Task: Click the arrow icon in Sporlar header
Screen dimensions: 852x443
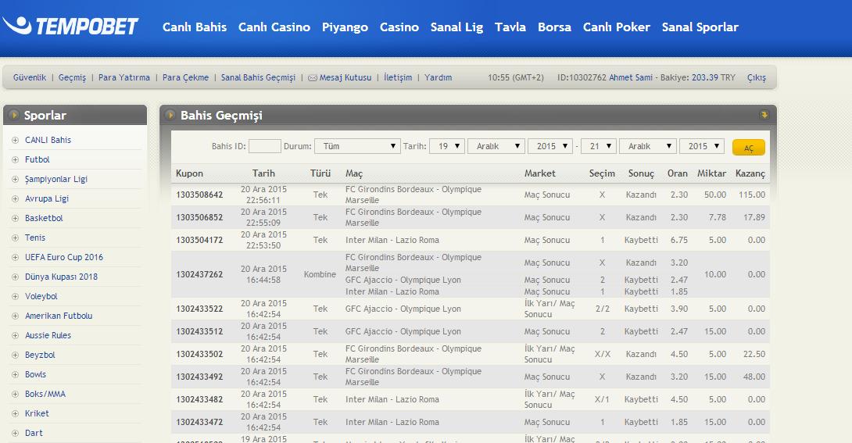Action: click(14, 116)
